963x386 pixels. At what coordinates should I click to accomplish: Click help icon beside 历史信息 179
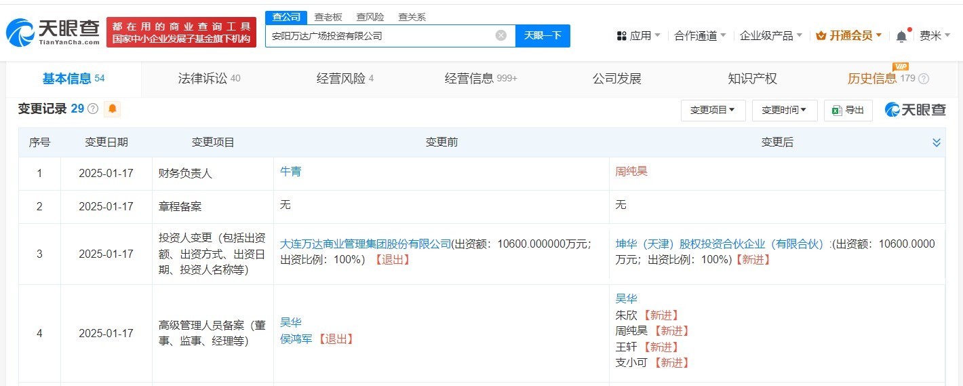pyautogui.click(x=924, y=79)
